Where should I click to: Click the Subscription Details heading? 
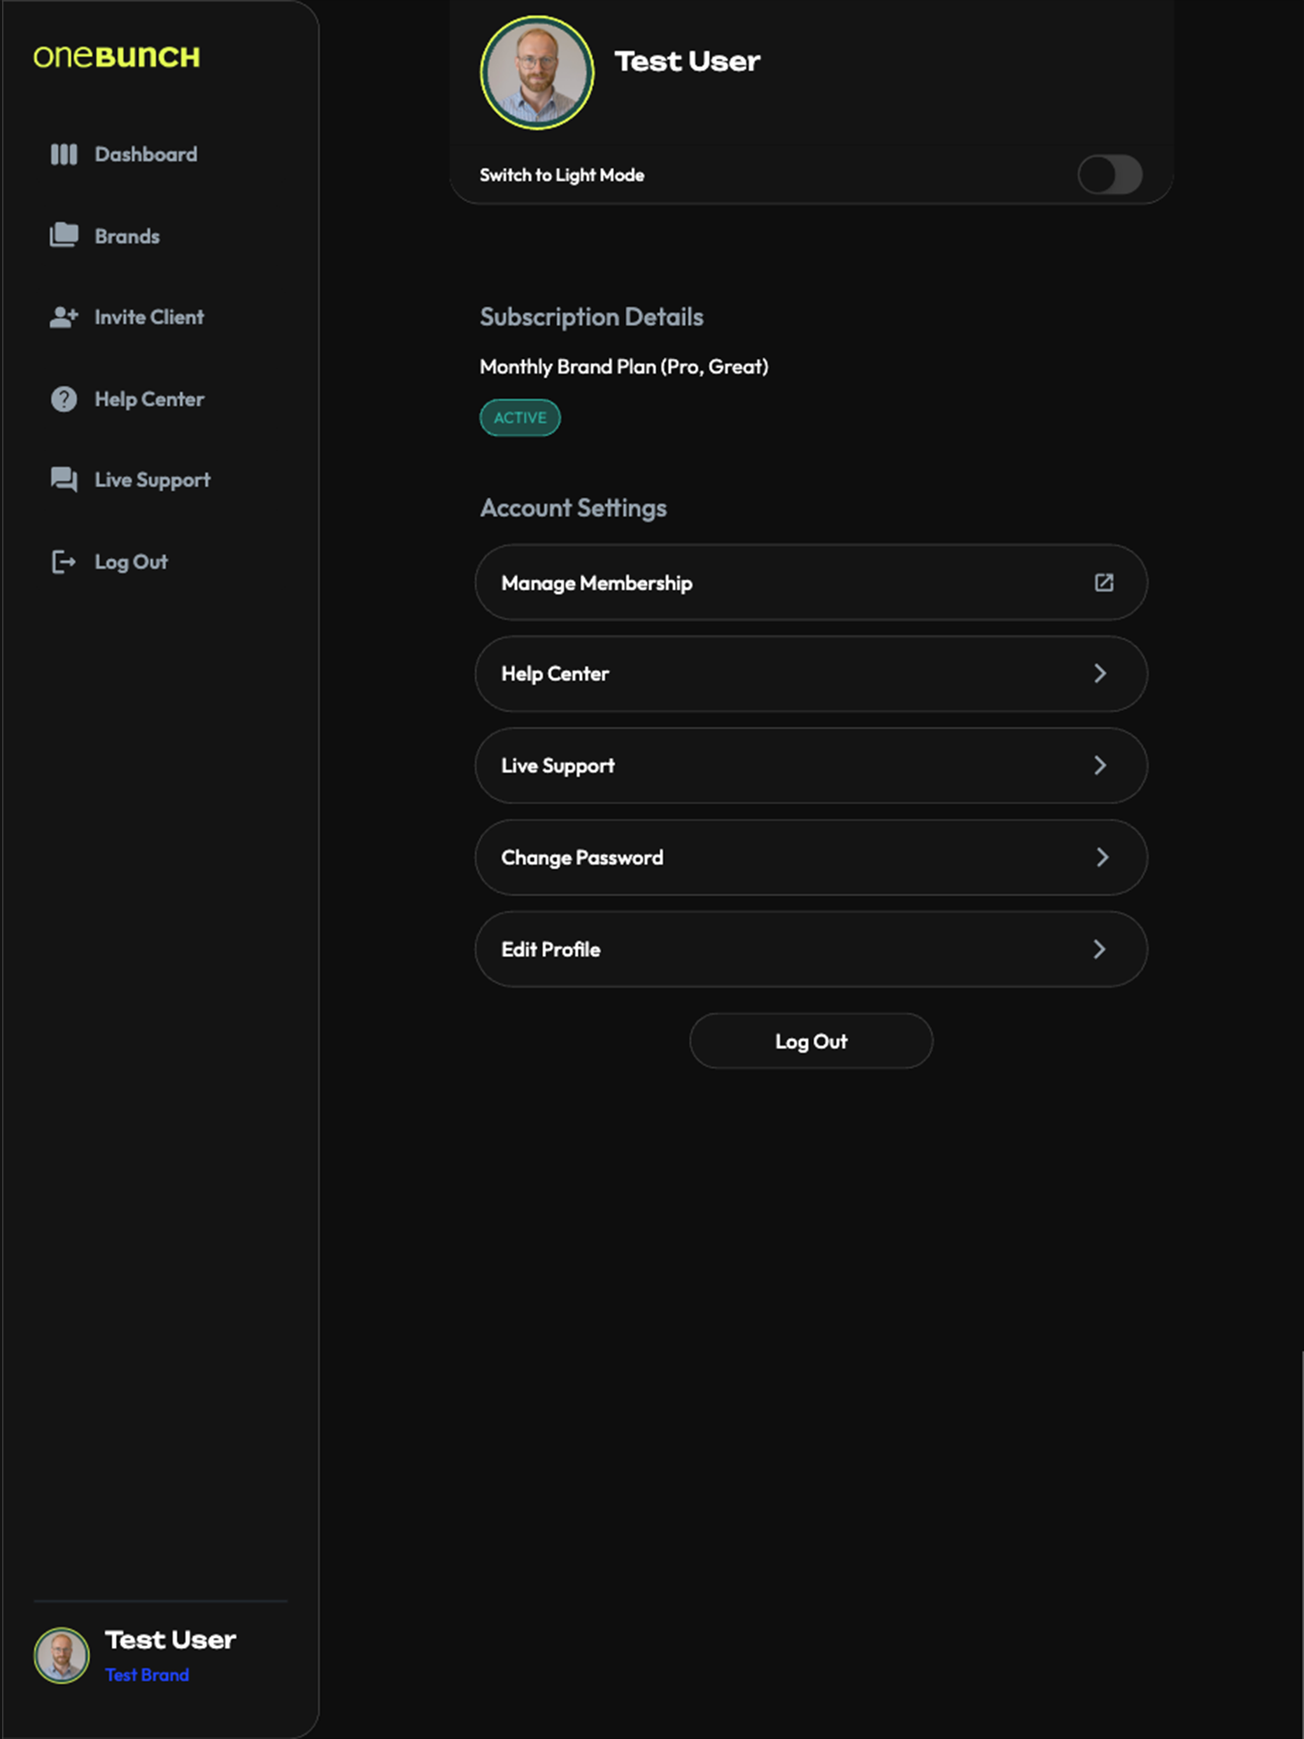click(x=592, y=317)
